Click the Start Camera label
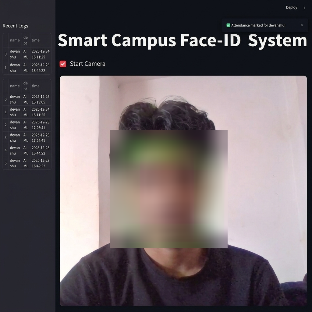Screen dimensions: 312x312 (87, 64)
